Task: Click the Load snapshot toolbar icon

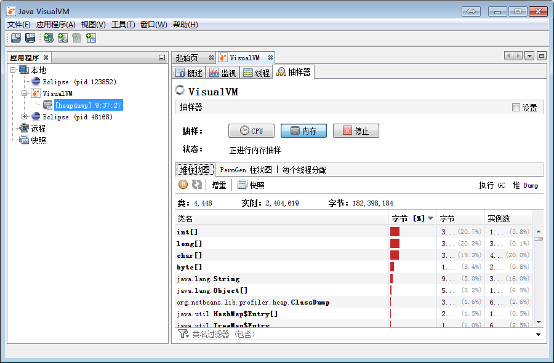Action: point(16,38)
